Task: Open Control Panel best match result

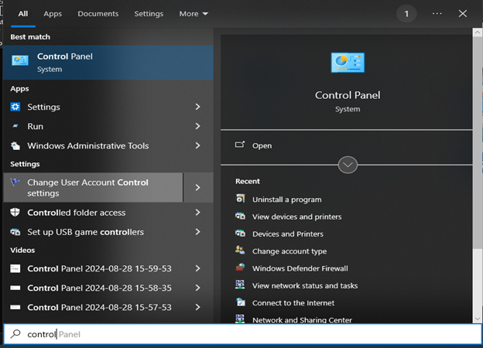Action: pyautogui.click(x=108, y=63)
